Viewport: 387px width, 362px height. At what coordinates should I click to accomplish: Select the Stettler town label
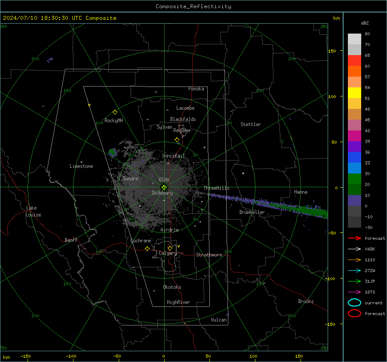pyautogui.click(x=251, y=124)
